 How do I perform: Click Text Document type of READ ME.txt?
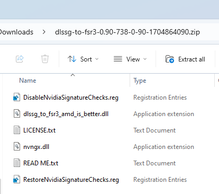click(x=154, y=163)
